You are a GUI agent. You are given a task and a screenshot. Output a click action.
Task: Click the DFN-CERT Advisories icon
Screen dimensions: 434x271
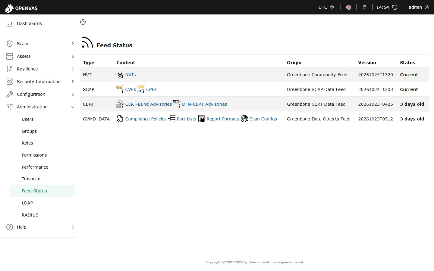(x=177, y=104)
